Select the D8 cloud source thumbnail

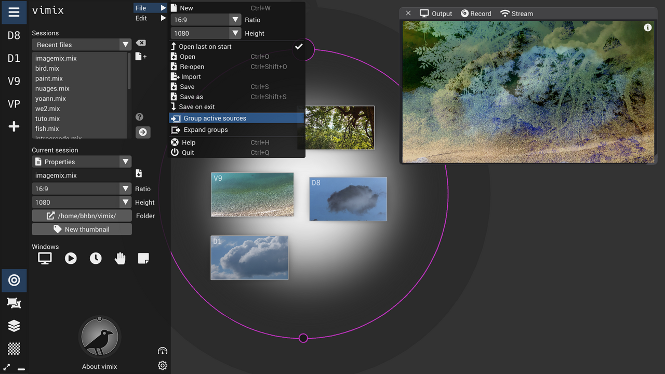(x=348, y=199)
